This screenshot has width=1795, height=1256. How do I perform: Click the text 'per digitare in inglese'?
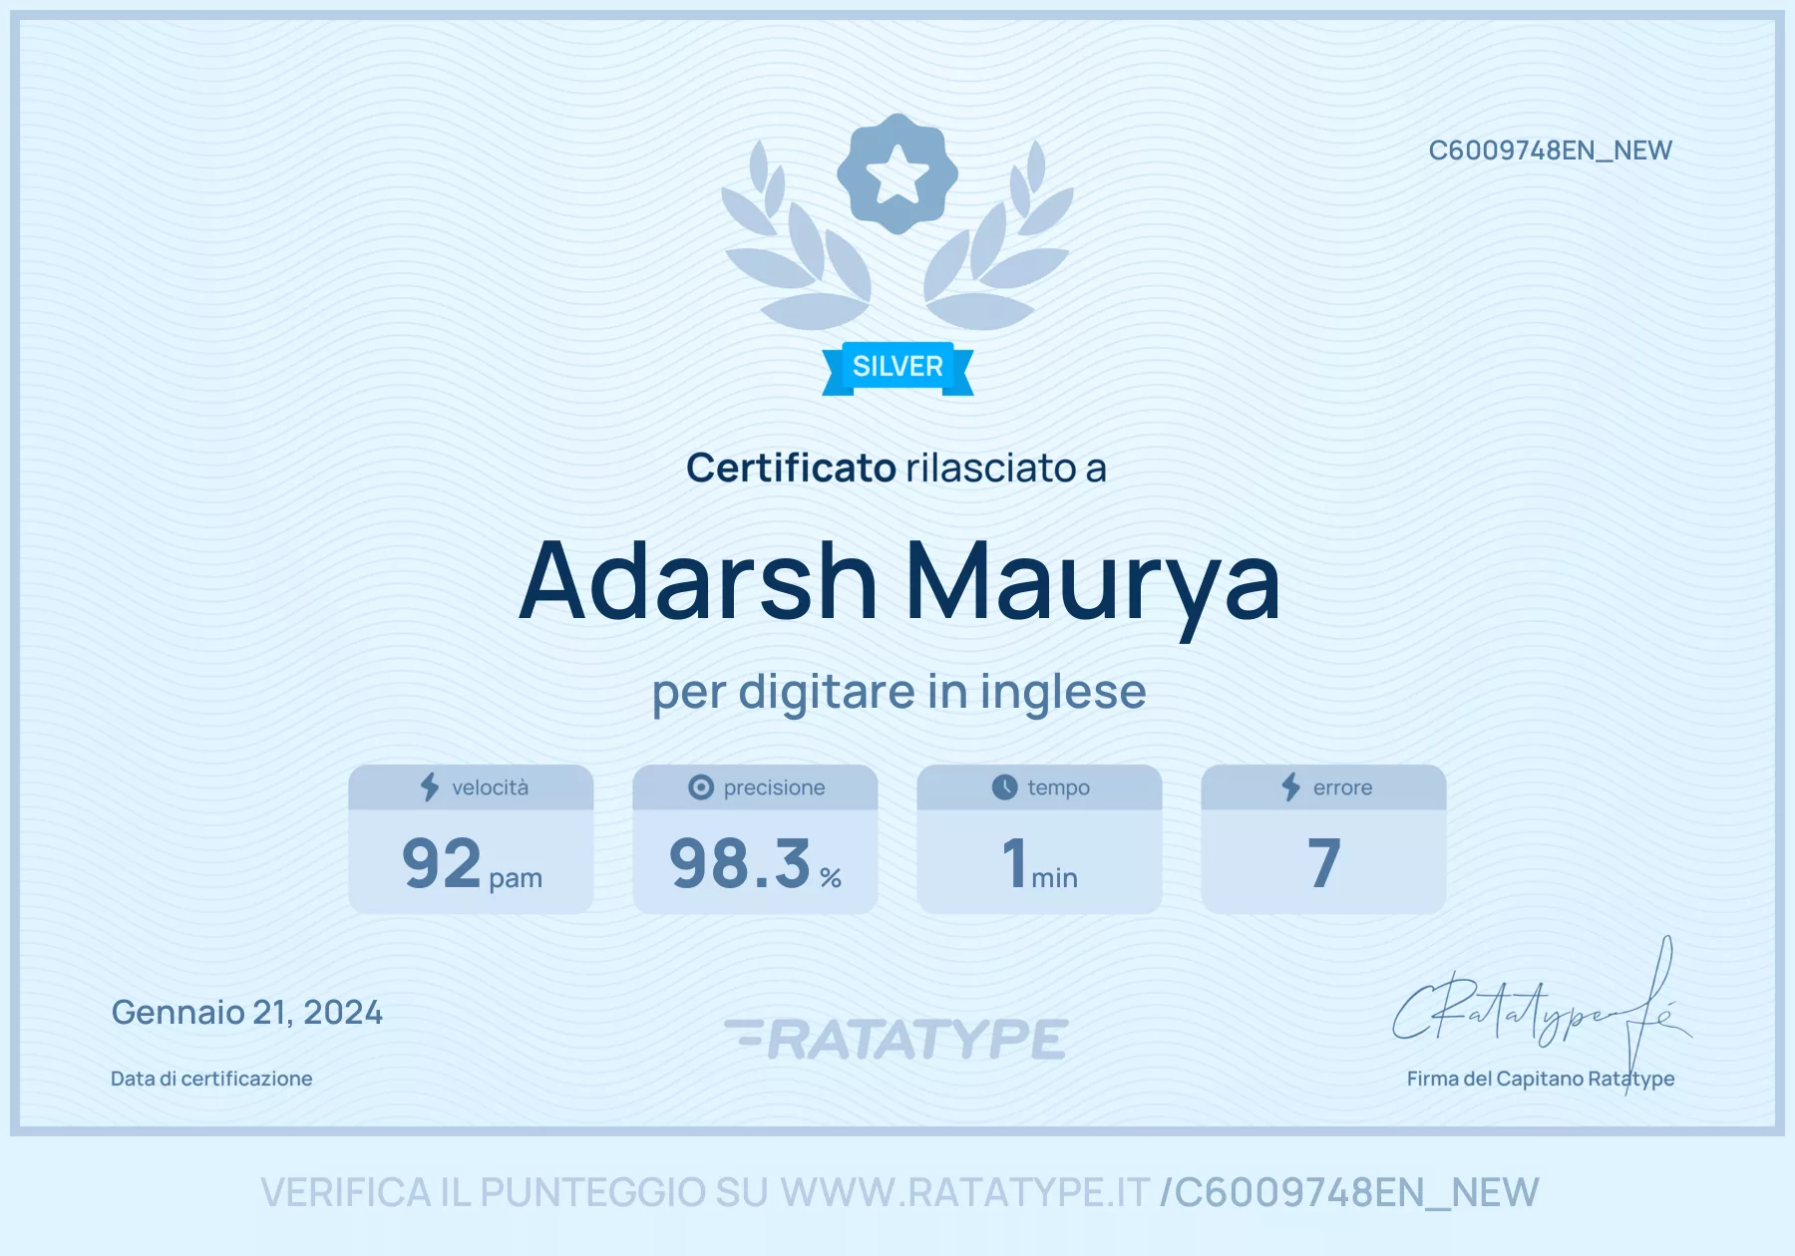[898, 692]
